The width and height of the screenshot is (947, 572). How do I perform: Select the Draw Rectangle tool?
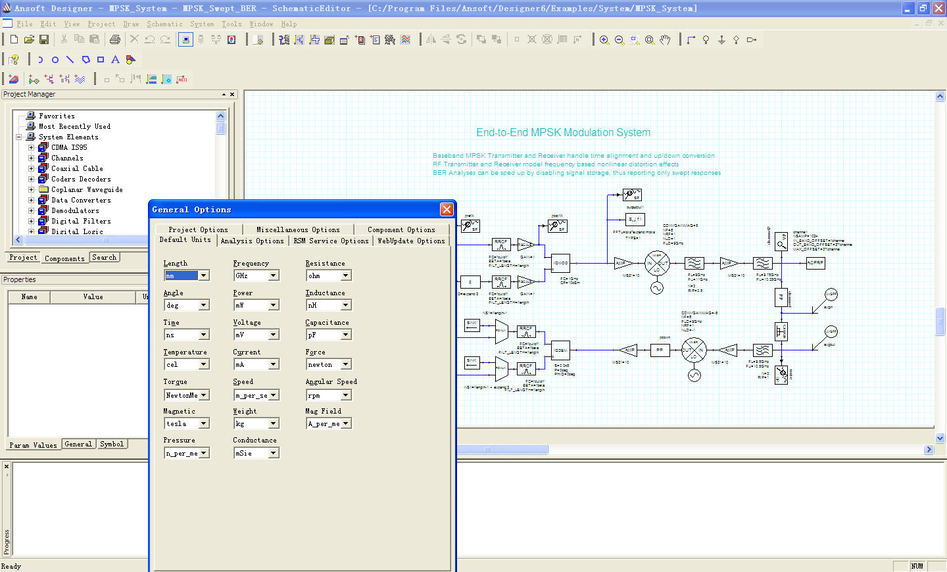(x=101, y=59)
